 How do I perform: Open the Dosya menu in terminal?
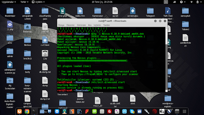pos(61,25)
